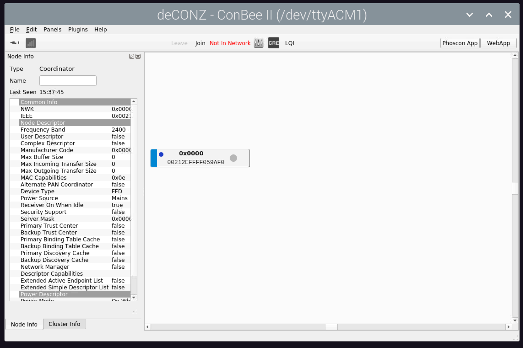Click Join to join the network
Viewport: 523px width, 348px height.
coord(200,43)
